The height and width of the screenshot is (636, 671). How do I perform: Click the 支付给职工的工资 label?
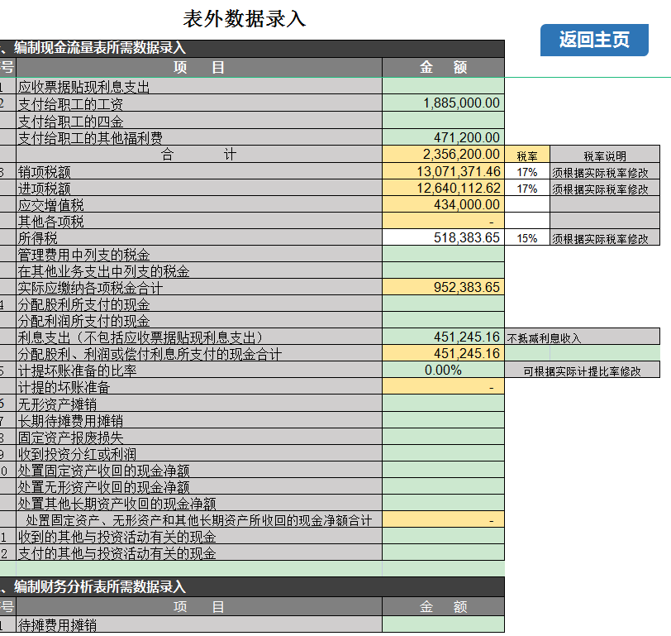point(70,104)
